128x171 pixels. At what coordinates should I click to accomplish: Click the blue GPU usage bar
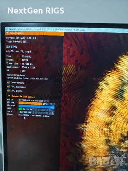coord(37,107)
